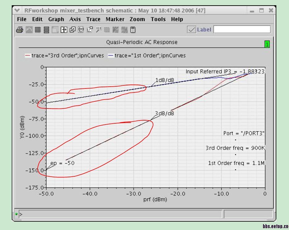
Task: Click the first greyed-out diagonal plot icon
Action: point(115,30)
